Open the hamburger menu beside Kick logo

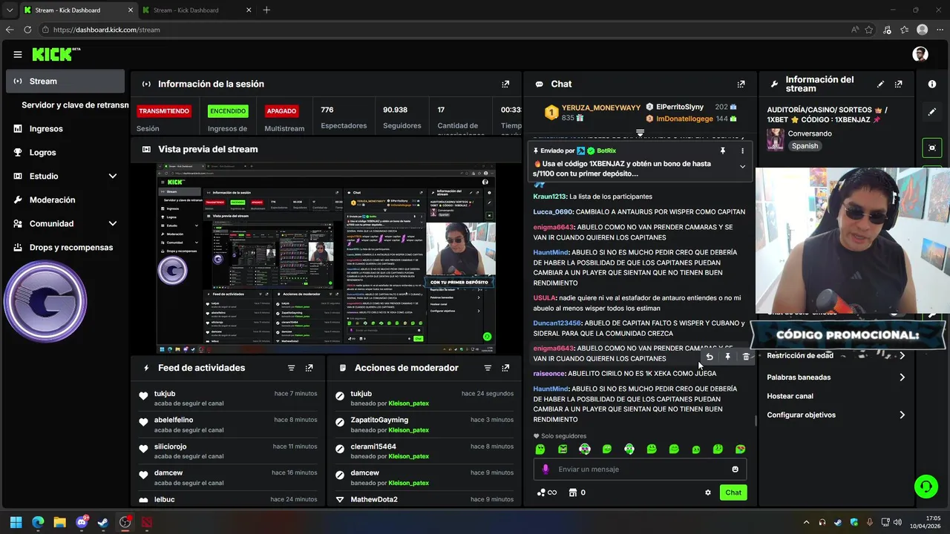(x=18, y=54)
